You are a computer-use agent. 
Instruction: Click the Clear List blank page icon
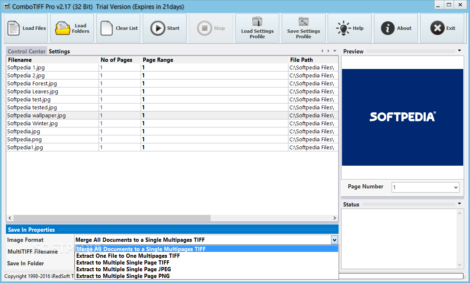tap(107, 28)
